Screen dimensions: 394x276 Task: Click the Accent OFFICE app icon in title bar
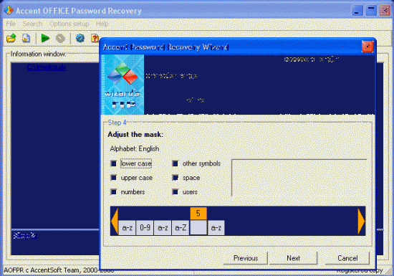click(9, 10)
